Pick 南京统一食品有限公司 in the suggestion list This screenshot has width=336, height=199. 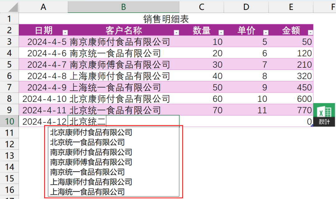click(114, 172)
